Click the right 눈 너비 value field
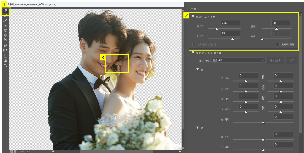 tap(284, 96)
